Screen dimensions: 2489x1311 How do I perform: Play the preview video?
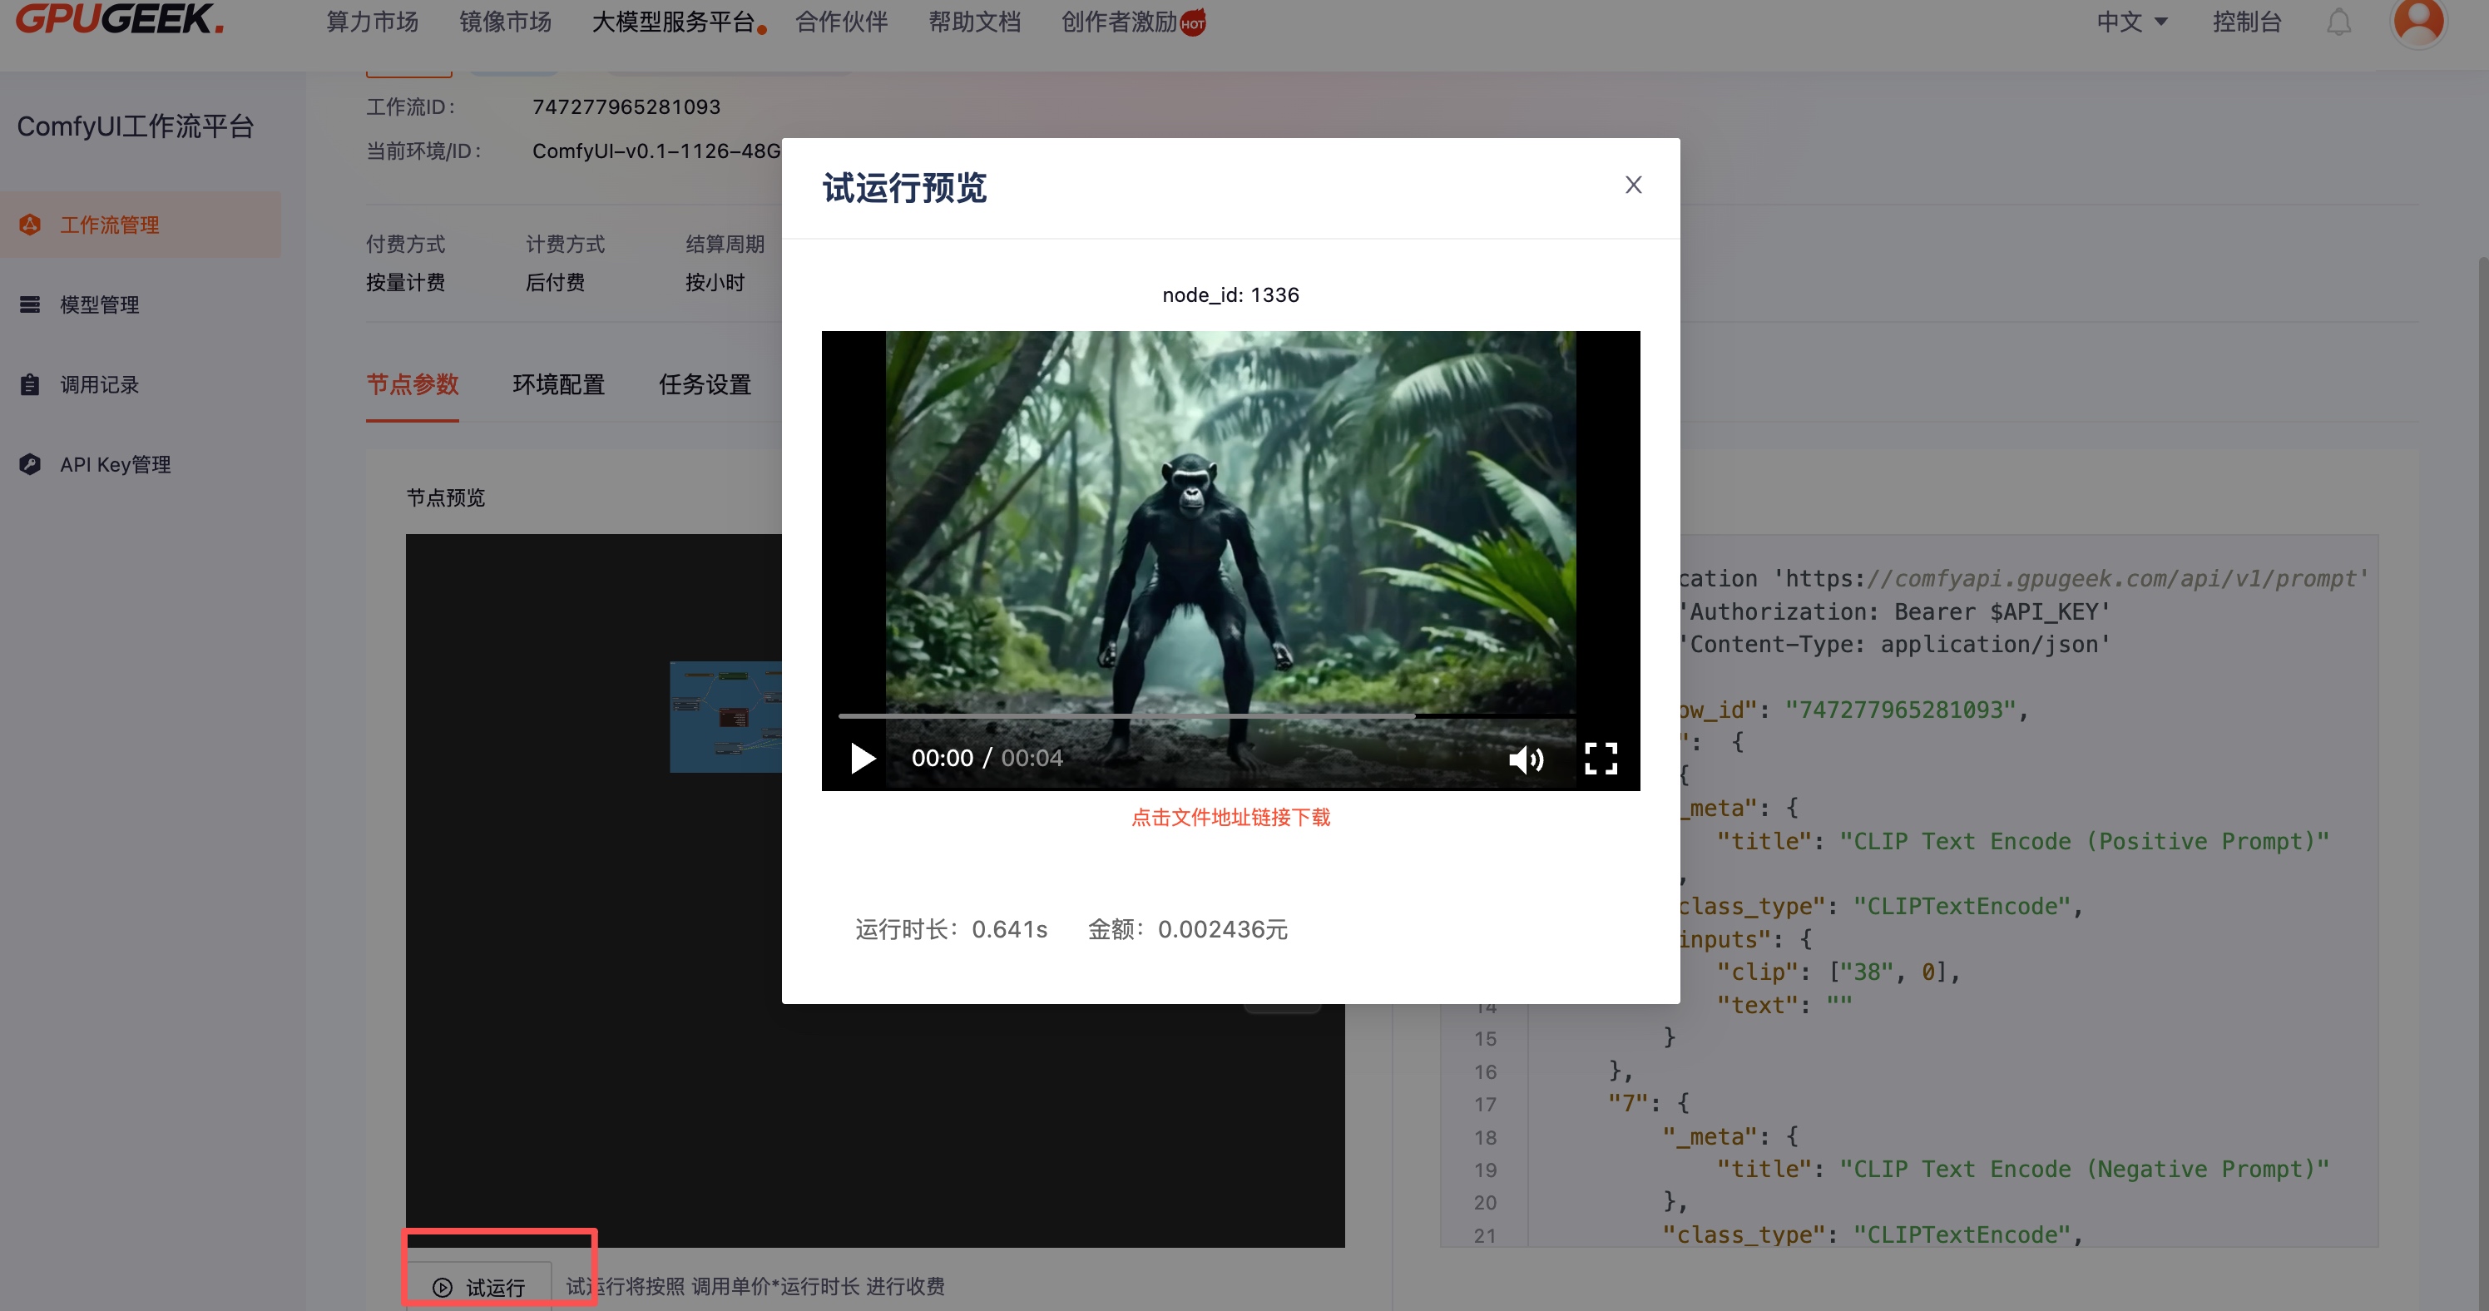pyautogui.click(x=863, y=759)
